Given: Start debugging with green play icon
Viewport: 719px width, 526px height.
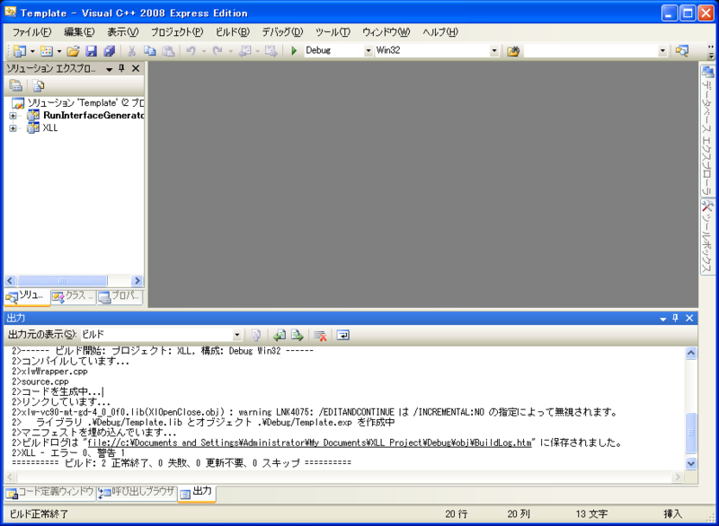Looking at the screenshot, I should [294, 51].
